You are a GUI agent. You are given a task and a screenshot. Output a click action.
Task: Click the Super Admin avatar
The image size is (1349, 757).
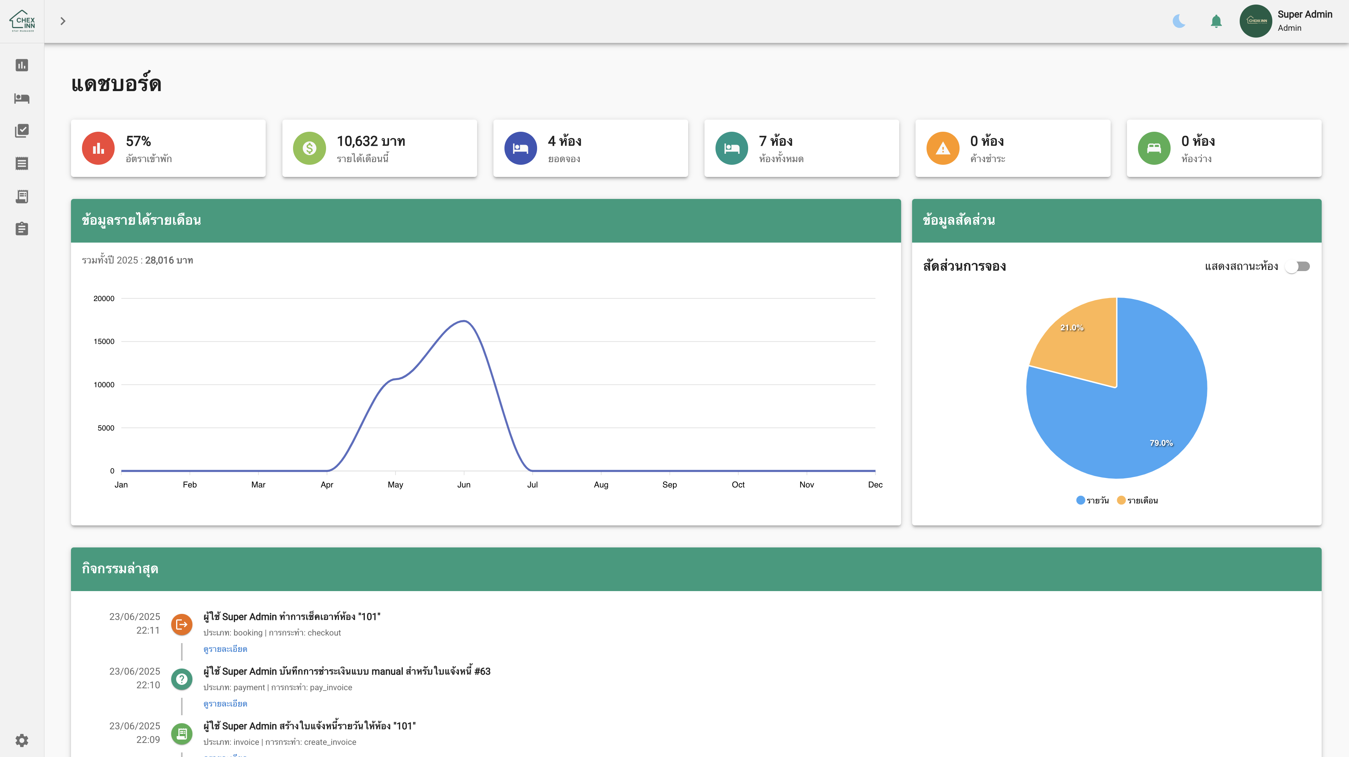tap(1256, 21)
